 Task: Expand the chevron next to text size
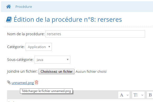click(x=142, y=95)
